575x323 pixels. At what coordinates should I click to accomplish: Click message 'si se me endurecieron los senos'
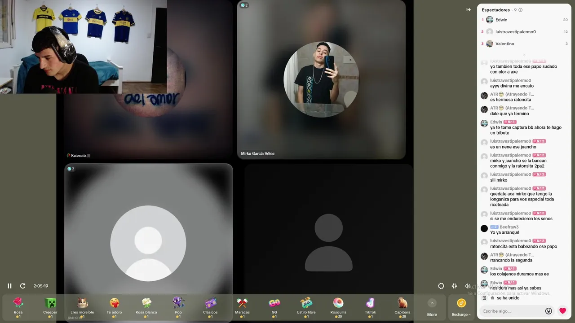point(521,218)
